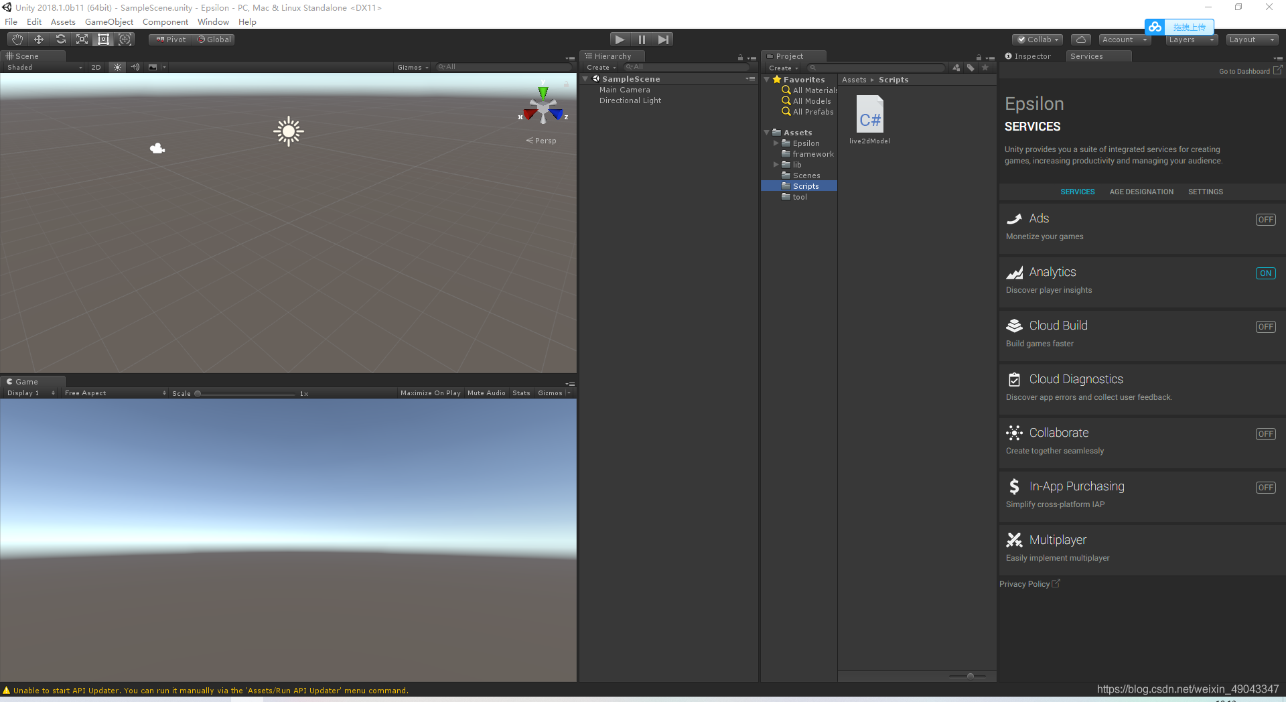Open the Services panel options menu icon
Viewport: 1286px width, 702px height.
point(1278,58)
